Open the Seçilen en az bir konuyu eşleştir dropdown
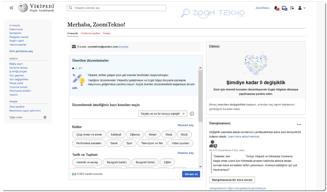The height and width of the screenshot is (192, 327). pyautogui.click(x=163, y=114)
